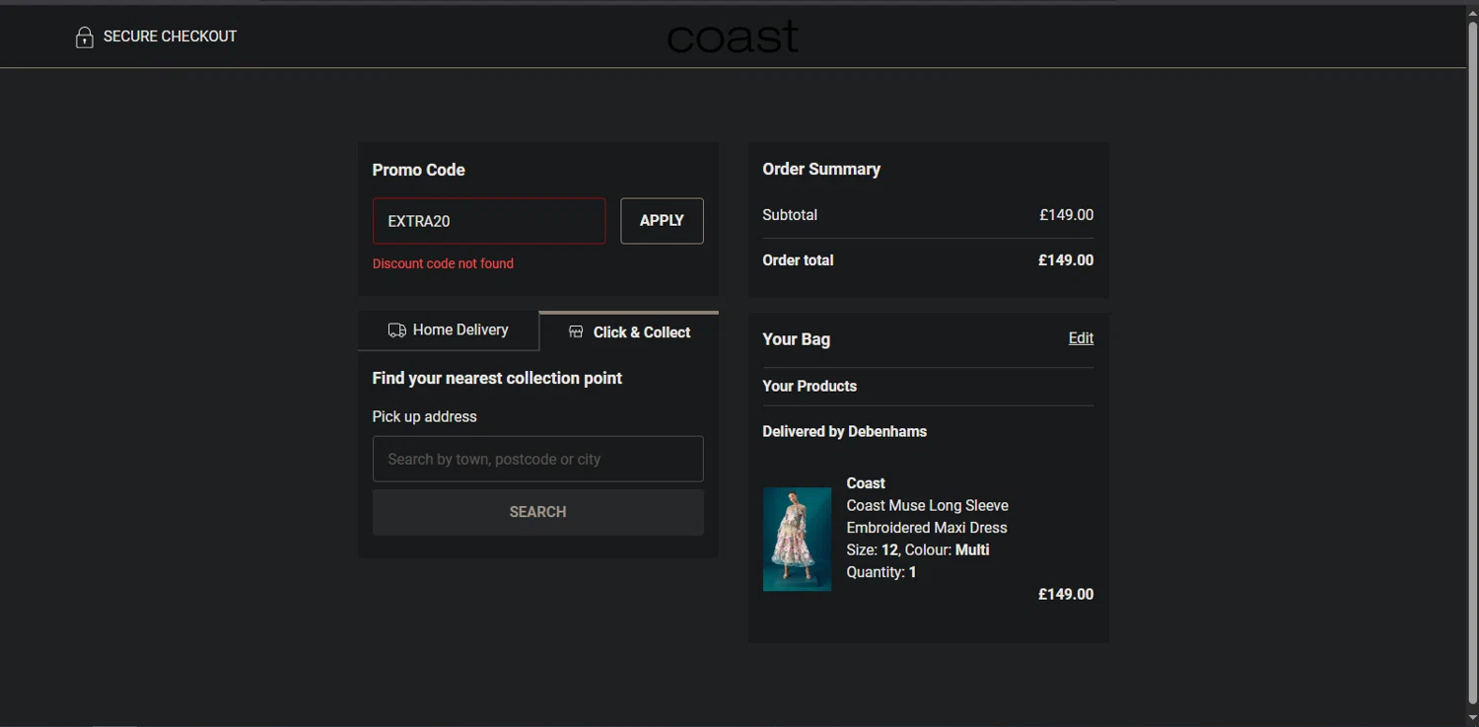Image resolution: width=1479 pixels, height=727 pixels.
Task: Apply the promo code
Action: pyautogui.click(x=662, y=221)
